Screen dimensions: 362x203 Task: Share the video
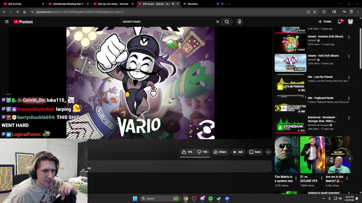pyautogui.click(x=220, y=152)
